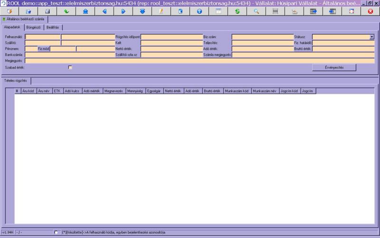Click the green refresh arrows icon
This screenshot has width=380, height=238.
[x=237, y=11]
